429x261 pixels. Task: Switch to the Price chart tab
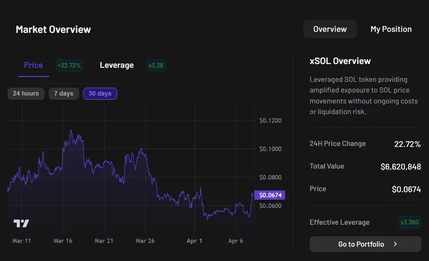click(x=33, y=66)
